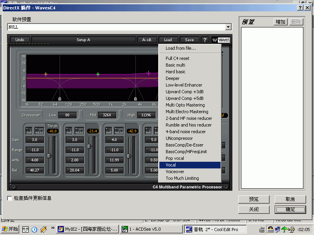Open the dialog's title bar help button

300,7
